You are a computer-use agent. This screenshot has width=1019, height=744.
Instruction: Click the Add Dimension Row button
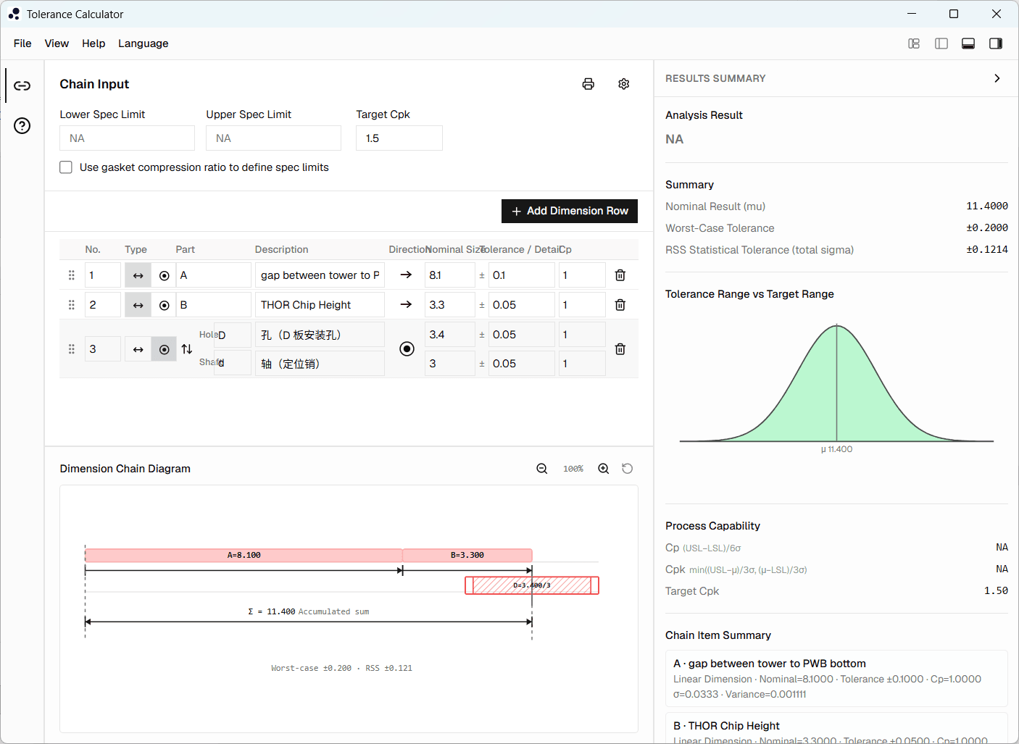[570, 211]
